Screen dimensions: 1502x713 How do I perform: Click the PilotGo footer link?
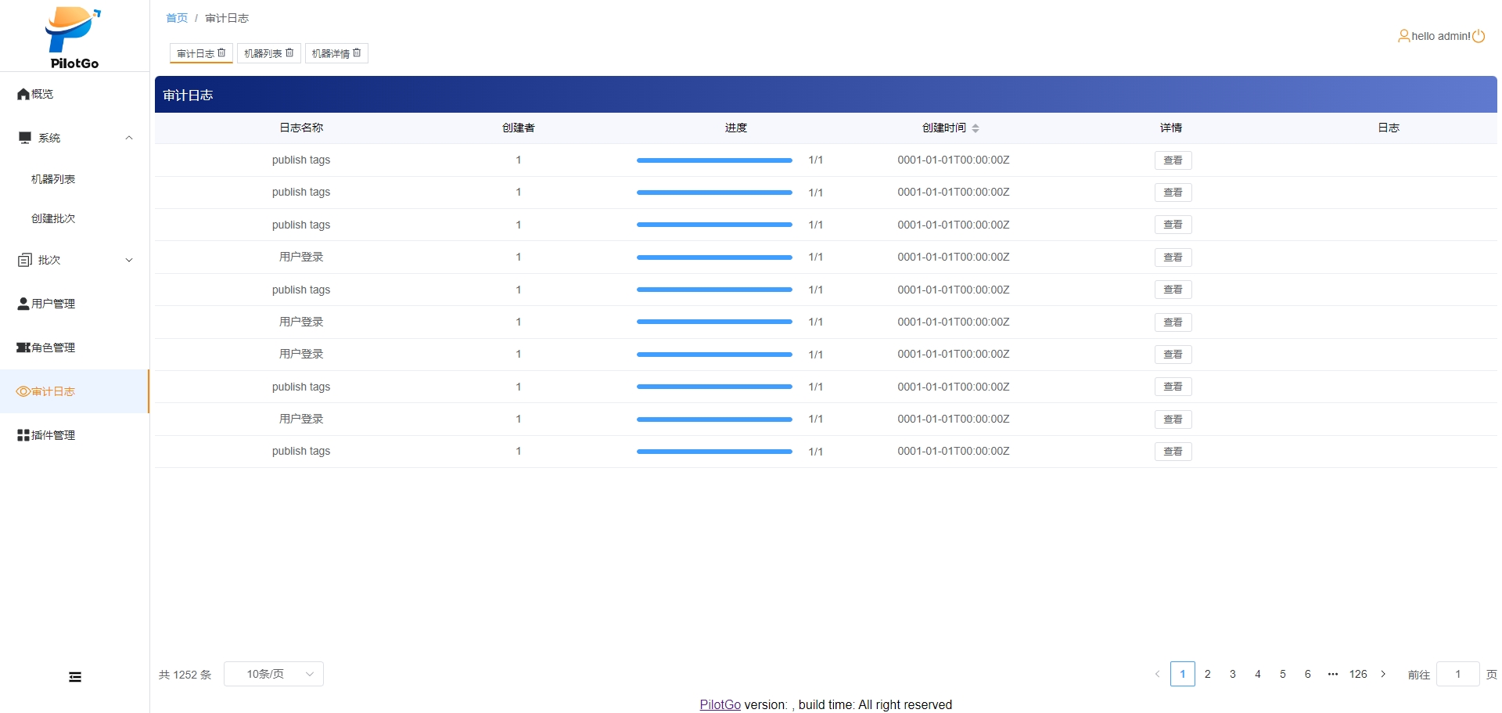(x=720, y=704)
